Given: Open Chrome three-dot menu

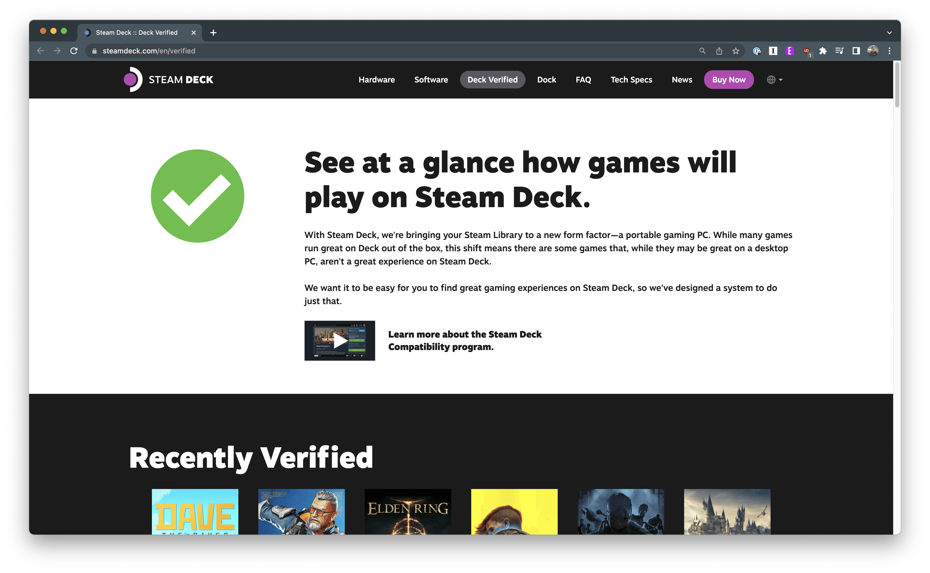Looking at the screenshot, I should (x=889, y=51).
